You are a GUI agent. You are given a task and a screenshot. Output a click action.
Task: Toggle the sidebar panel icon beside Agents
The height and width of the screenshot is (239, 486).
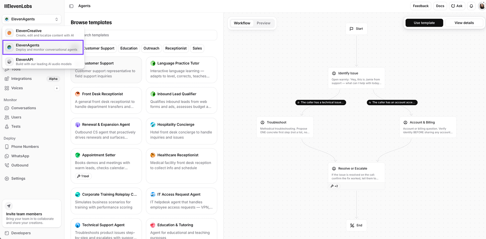[x=71, y=6]
